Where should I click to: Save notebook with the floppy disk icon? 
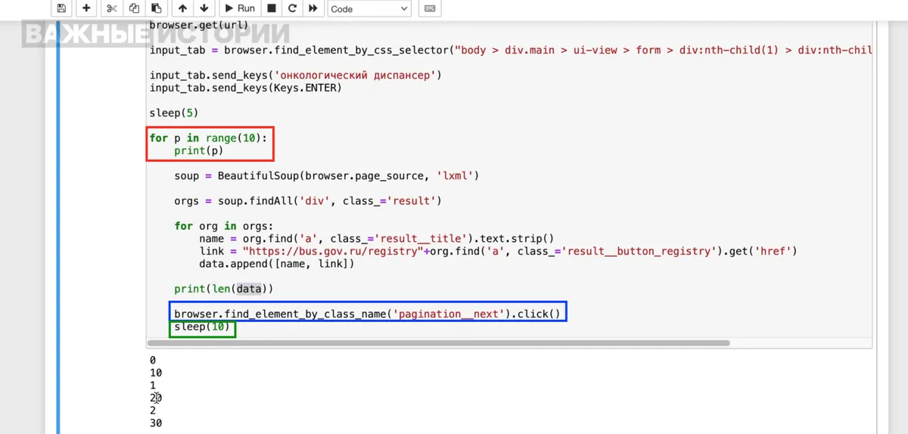coord(61,8)
